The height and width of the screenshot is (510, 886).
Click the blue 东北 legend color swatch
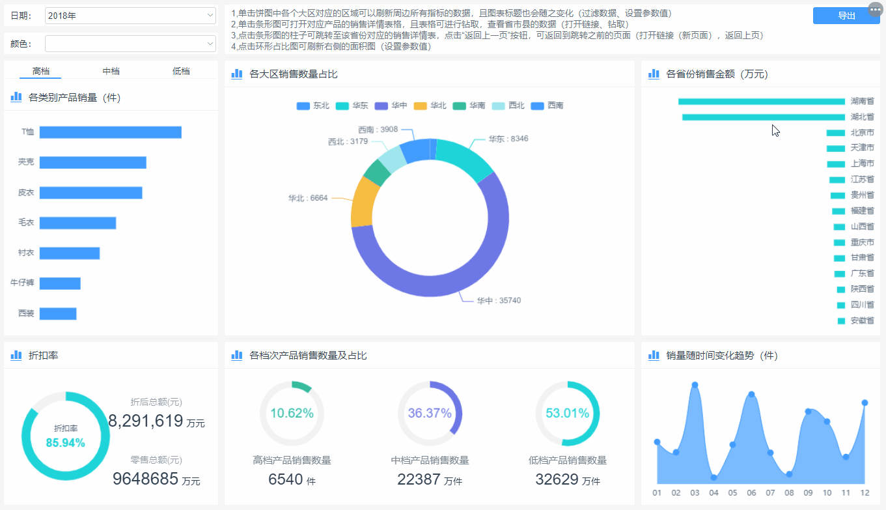coord(303,106)
